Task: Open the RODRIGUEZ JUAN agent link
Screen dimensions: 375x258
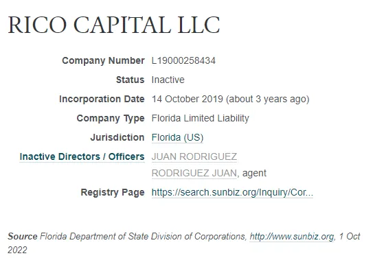Action: coord(194,173)
